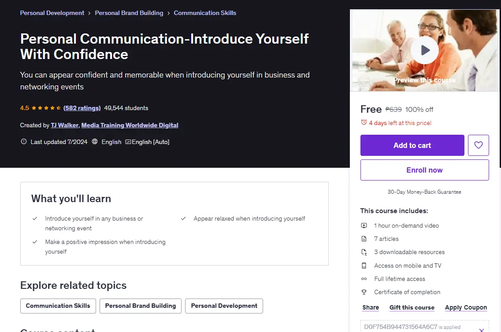Select Communication Skills related topic button
The image size is (501, 332).
(58, 306)
